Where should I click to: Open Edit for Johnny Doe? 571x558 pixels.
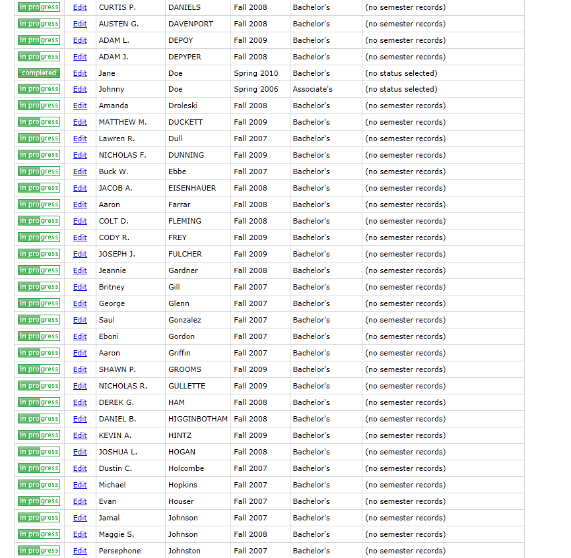coord(80,90)
